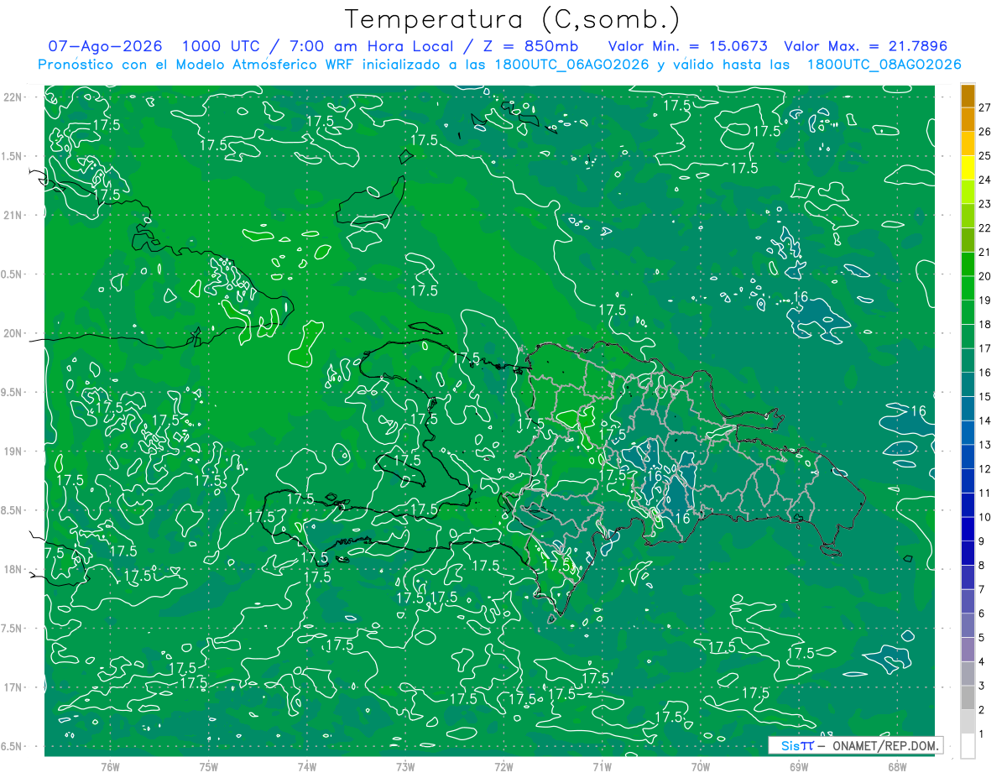Click the legend label 7

[981, 590]
